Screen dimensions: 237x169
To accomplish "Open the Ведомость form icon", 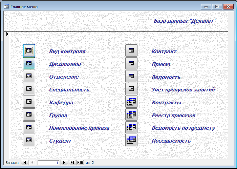I will click(x=131, y=76).
